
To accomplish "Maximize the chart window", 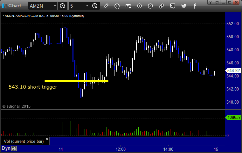I will [230, 2].
